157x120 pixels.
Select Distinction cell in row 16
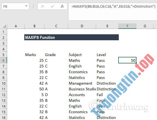107,118
